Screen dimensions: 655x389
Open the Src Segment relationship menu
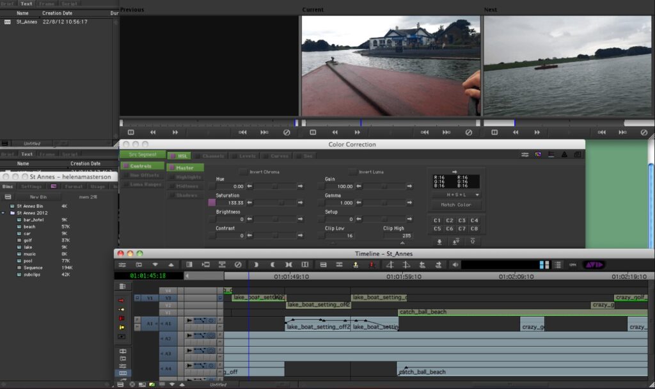pyautogui.click(x=142, y=155)
